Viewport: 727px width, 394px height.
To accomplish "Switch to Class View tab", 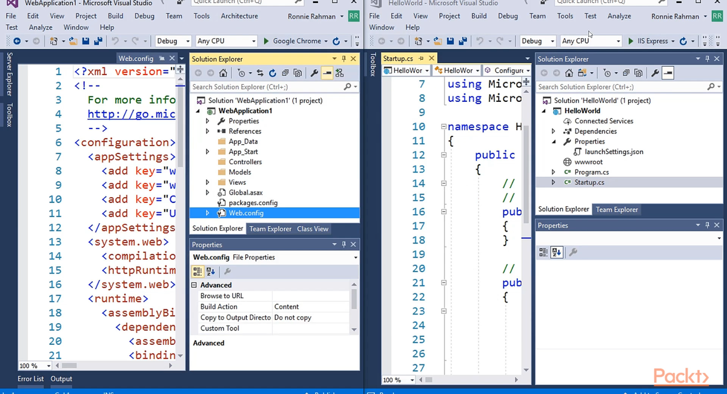I will click(313, 229).
